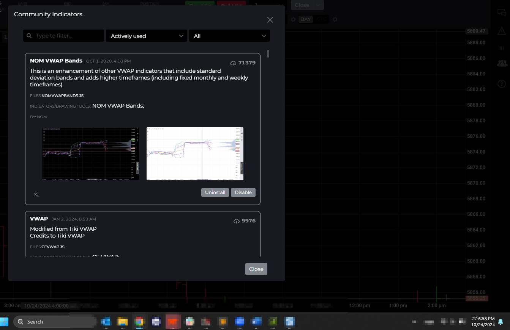The image size is (510, 330).
Task: Click the 5876.00 price level on the axis
Action: point(476,136)
